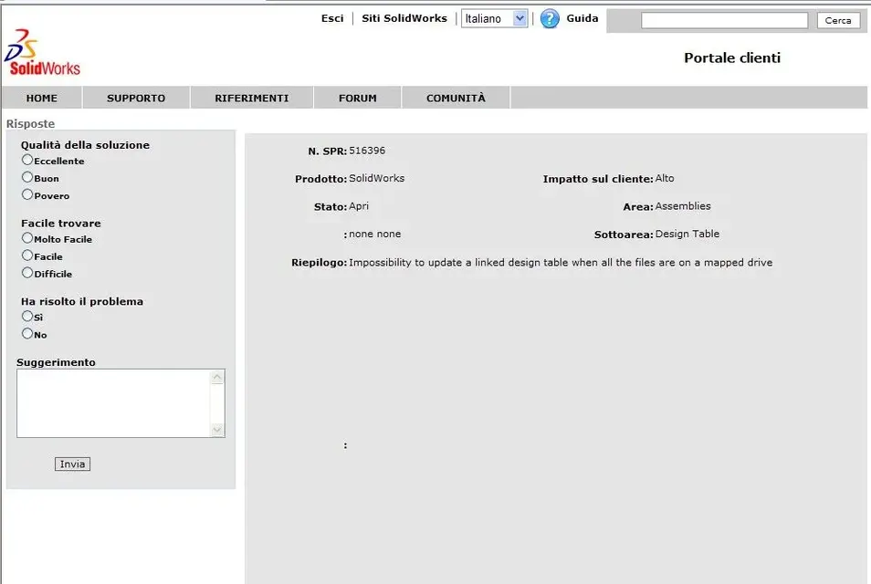
Task: Click into the Suggerimento text area
Action: (x=114, y=403)
